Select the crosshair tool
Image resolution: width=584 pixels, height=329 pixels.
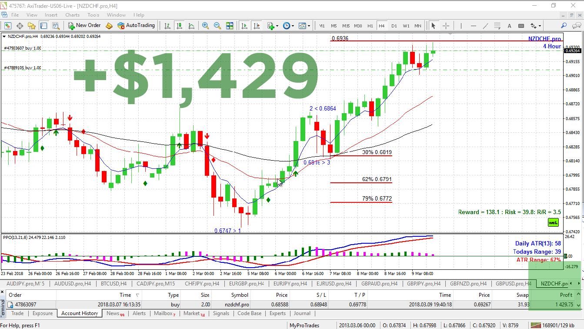click(446, 26)
